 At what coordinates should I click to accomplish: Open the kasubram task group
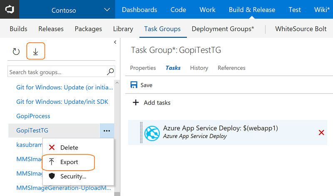coord(29,145)
